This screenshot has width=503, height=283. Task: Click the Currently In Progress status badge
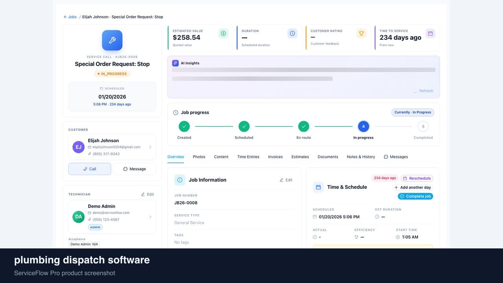pos(413,112)
